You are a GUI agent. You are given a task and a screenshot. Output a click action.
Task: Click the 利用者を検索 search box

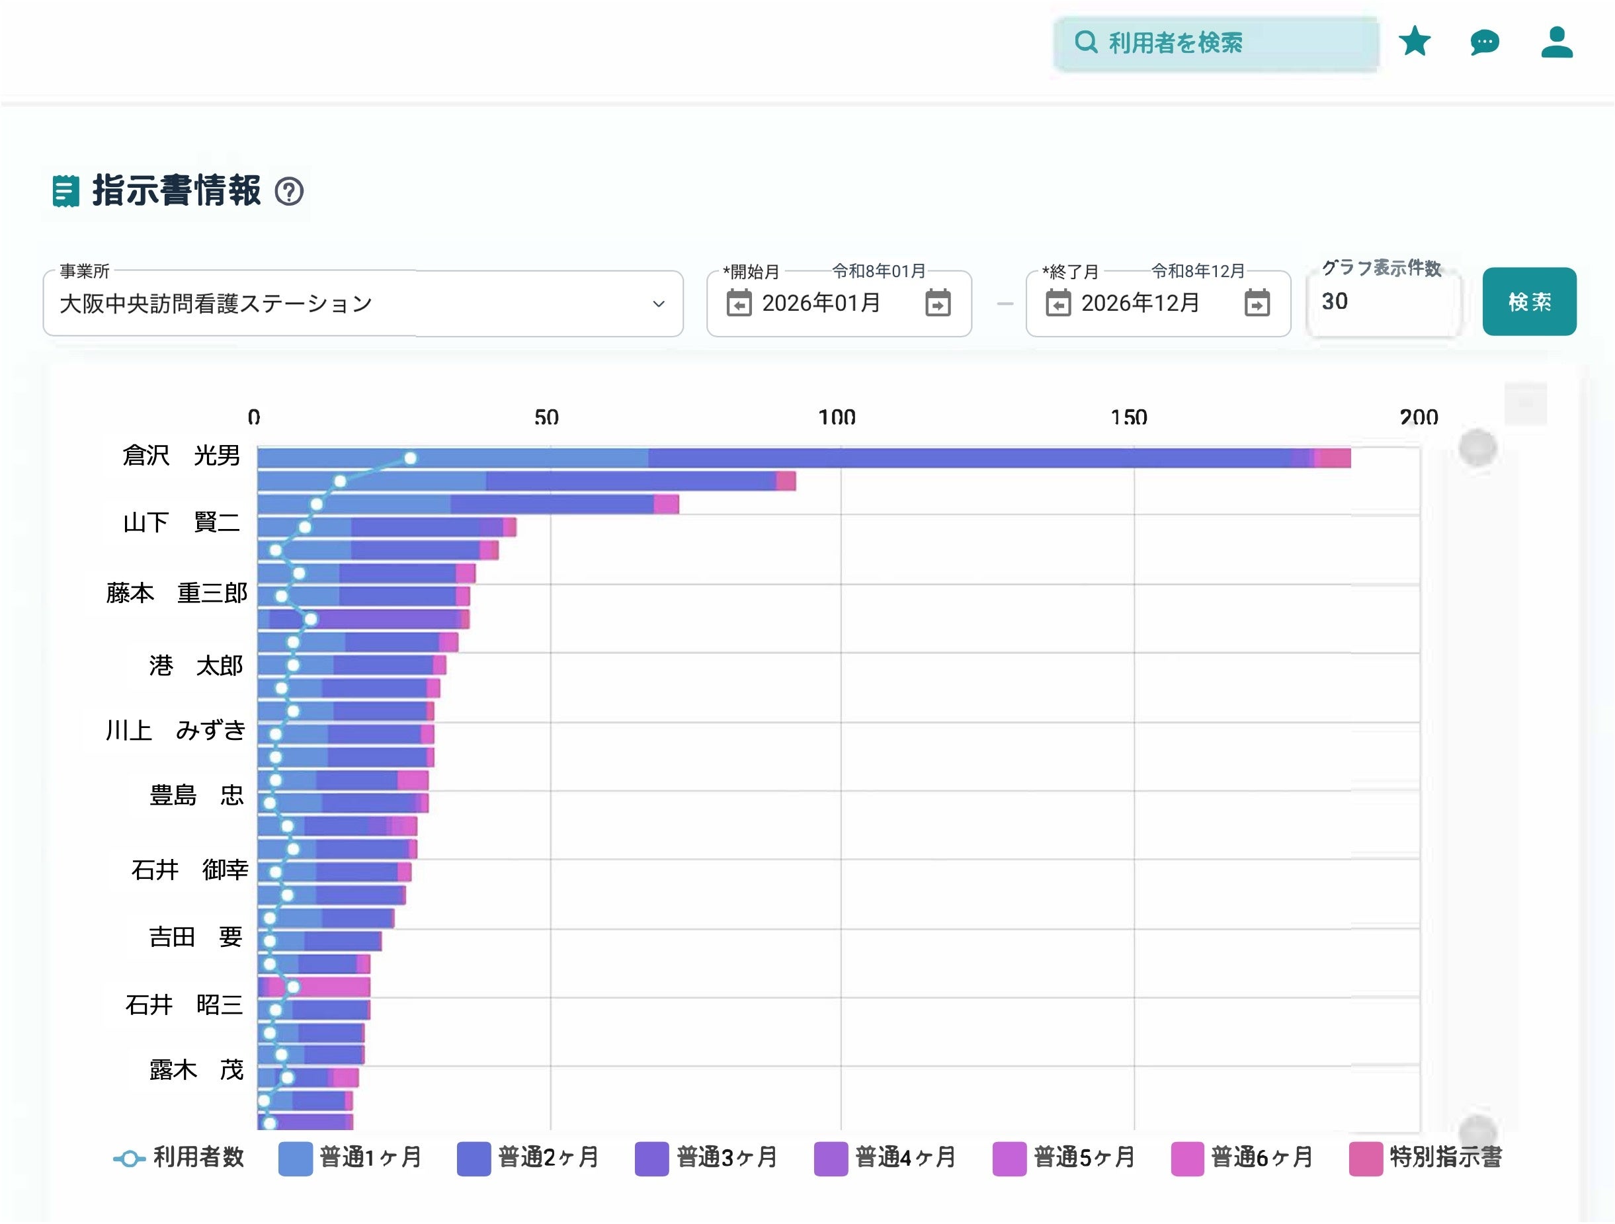click(x=1216, y=43)
